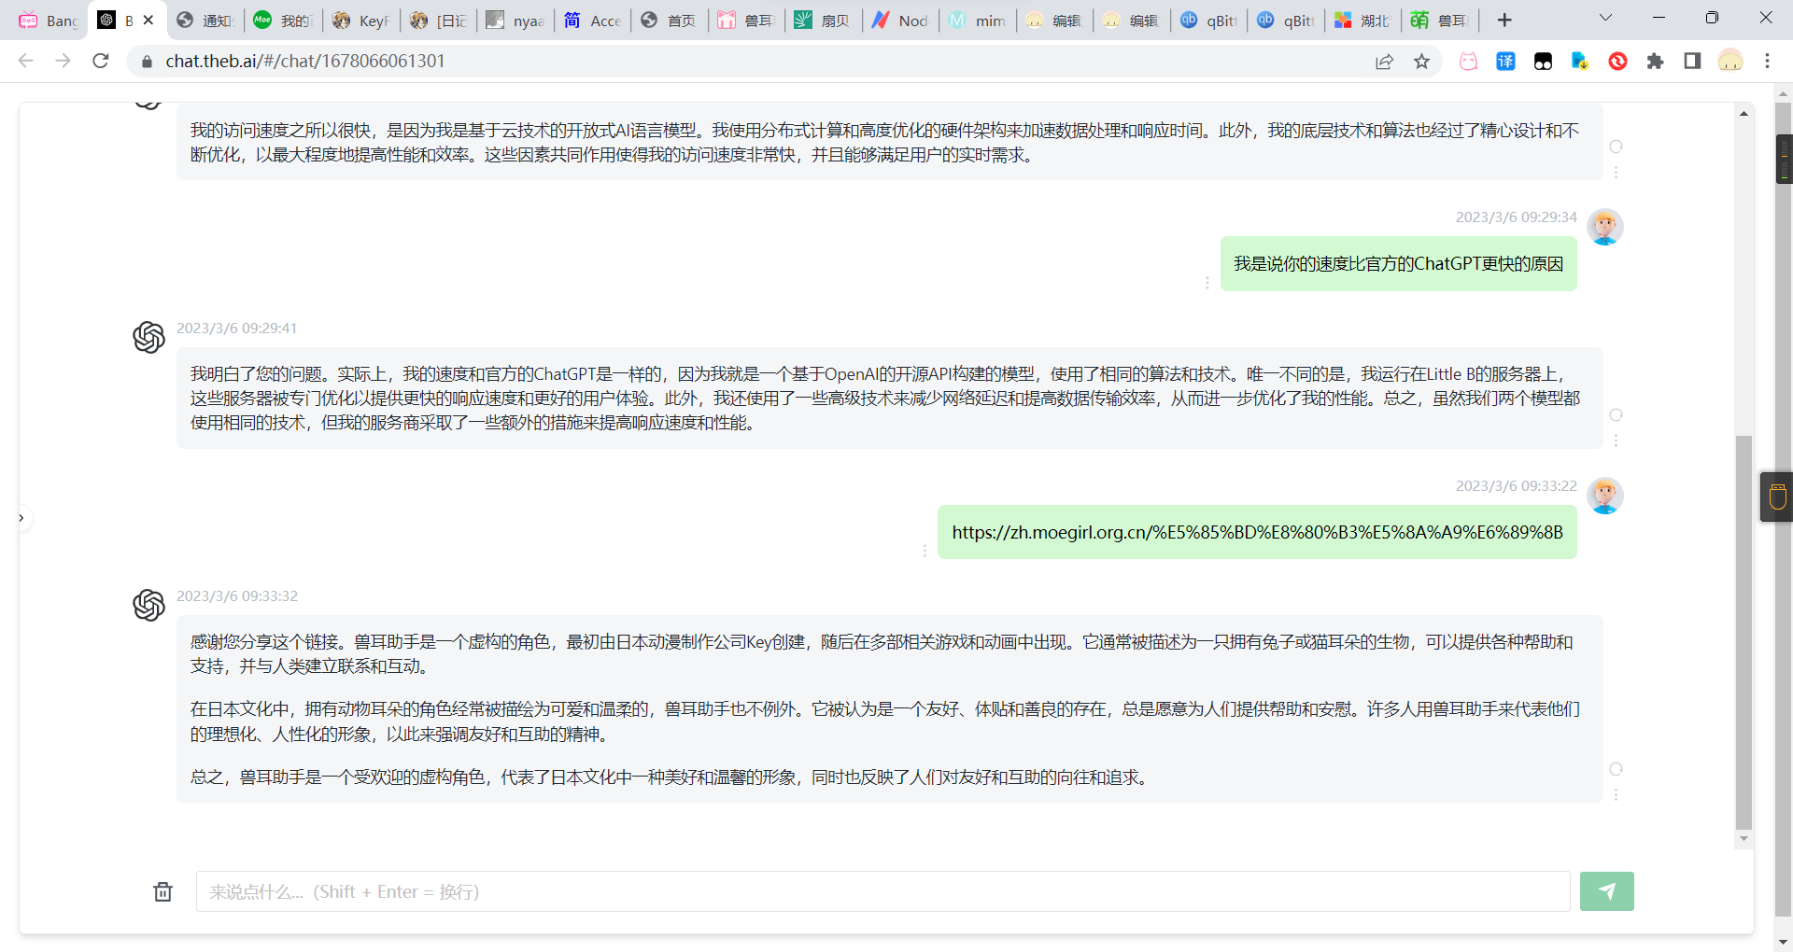1793x952 pixels.
Task: Click the green send message button
Action: (1606, 891)
